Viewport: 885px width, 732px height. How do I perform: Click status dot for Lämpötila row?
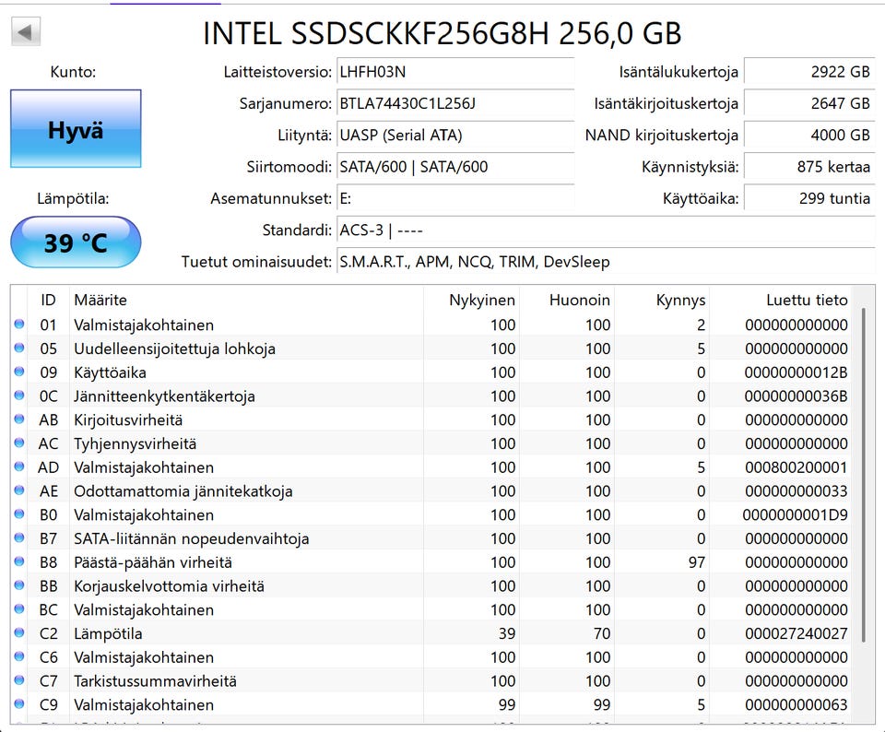click(19, 633)
